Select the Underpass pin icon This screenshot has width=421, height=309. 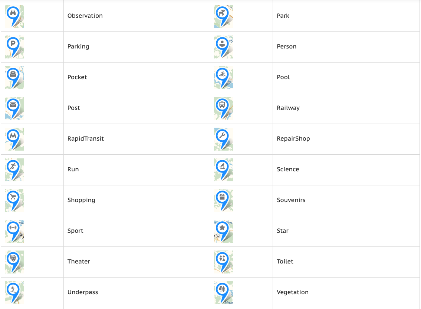(x=14, y=293)
